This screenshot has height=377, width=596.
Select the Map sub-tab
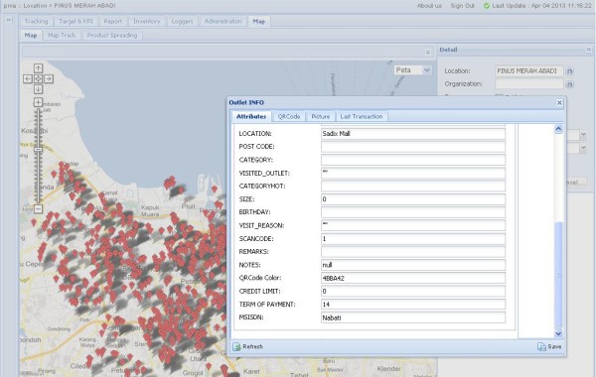(31, 36)
